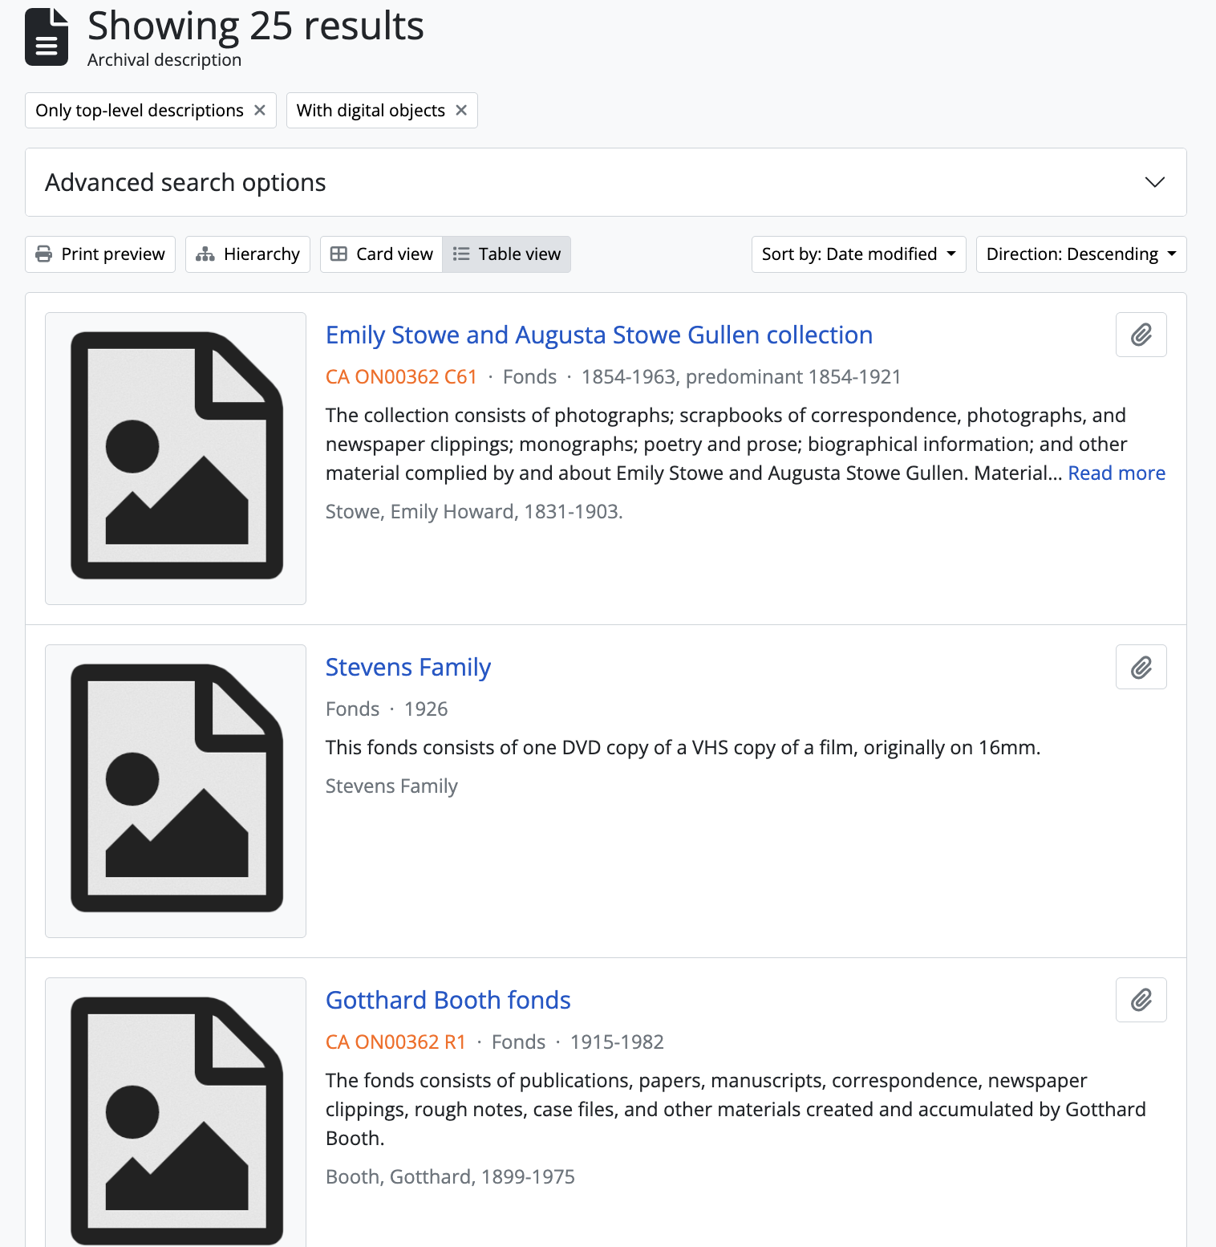
Task: Remove the With digital objects filter
Action: [x=461, y=110]
